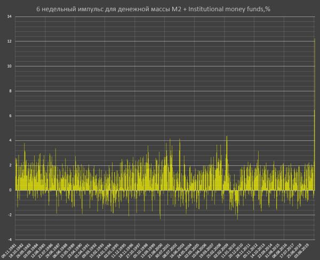Screen dimensions: 320x260
Task: Click the y-axis label 6
Action: 11,116
